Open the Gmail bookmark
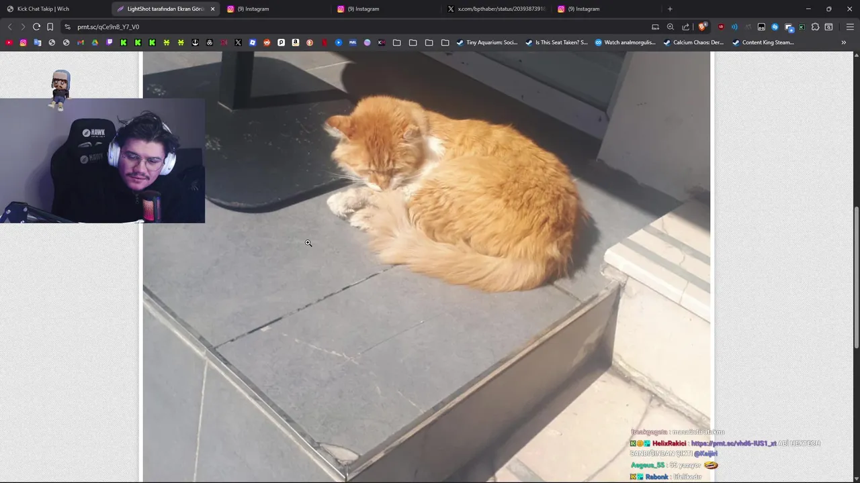Image resolution: width=860 pixels, height=483 pixels. (x=81, y=42)
